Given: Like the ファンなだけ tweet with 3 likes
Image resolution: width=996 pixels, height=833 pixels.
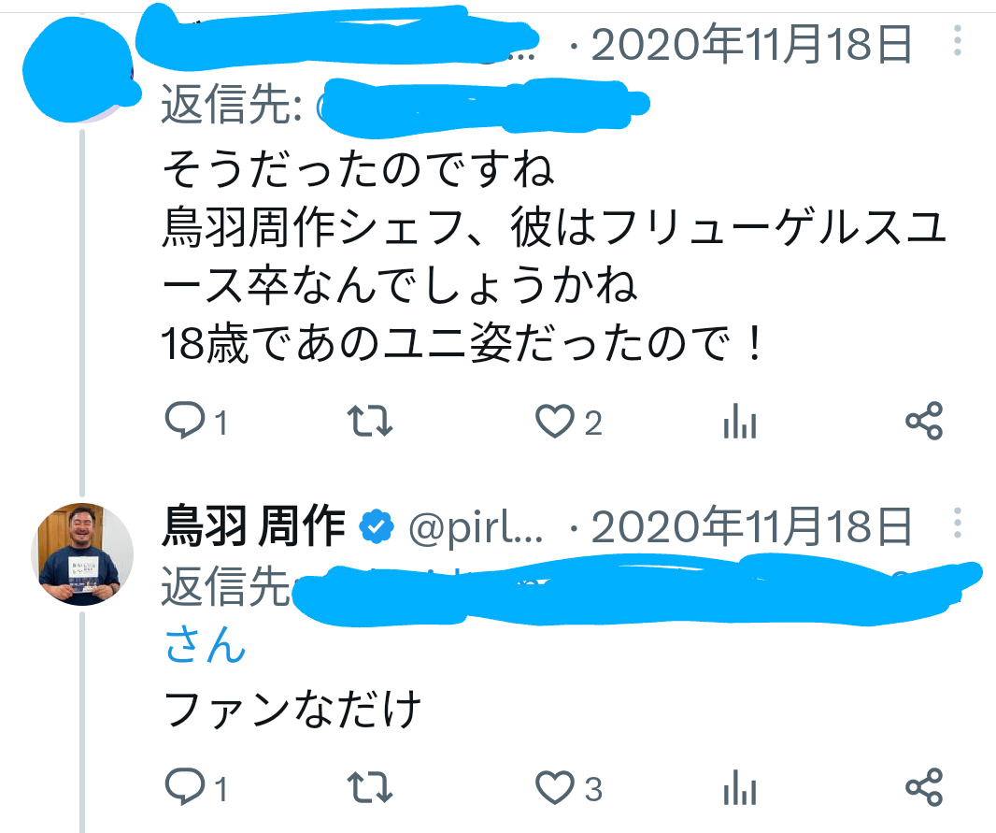Looking at the screenshot, I should (568, 786).
